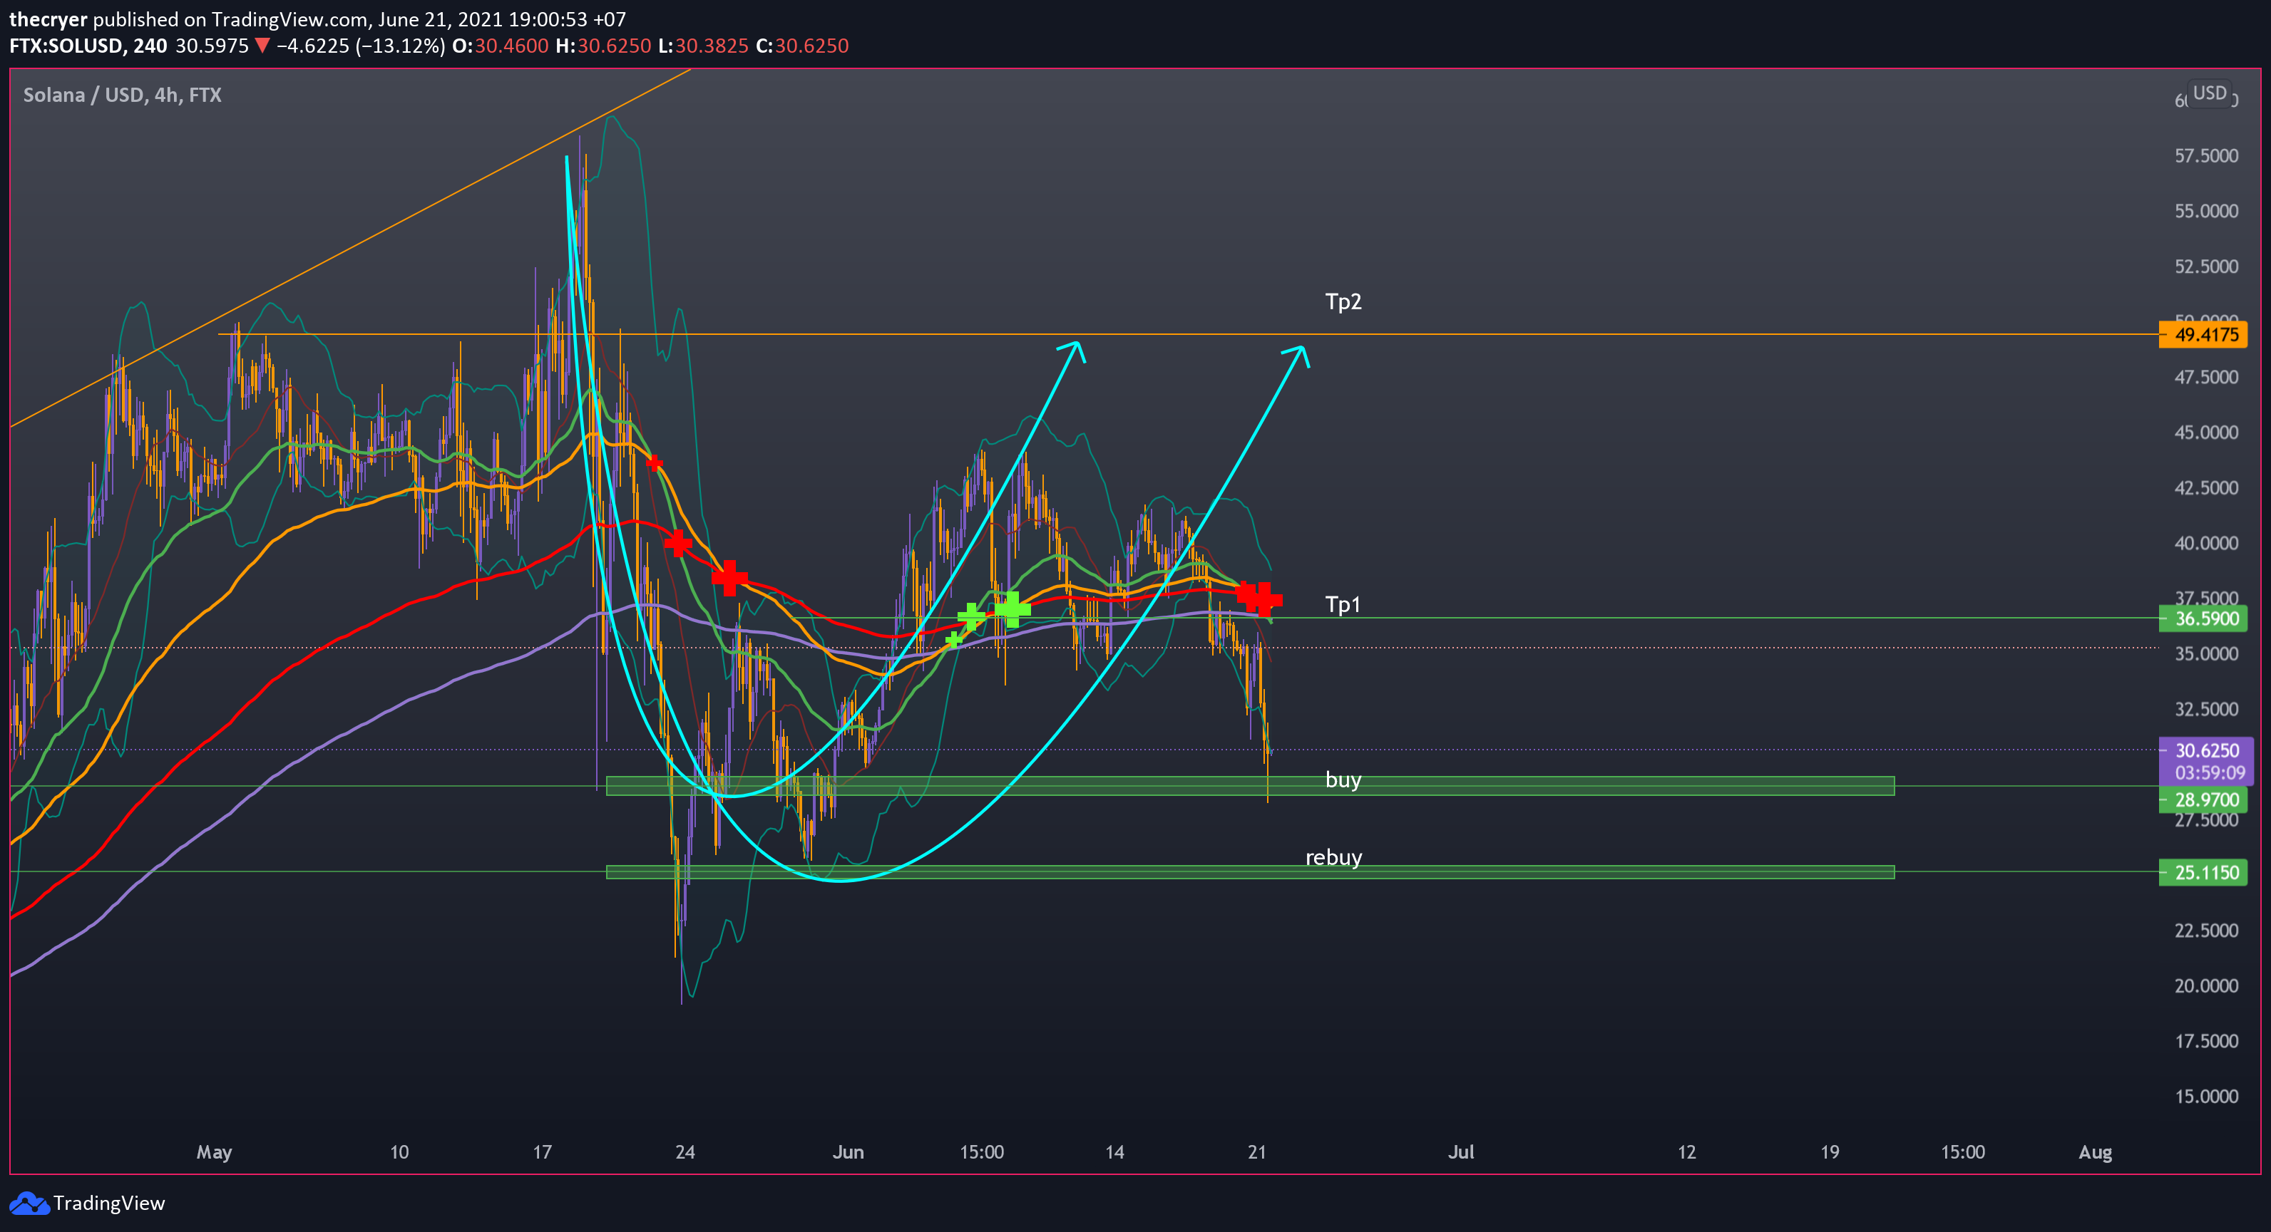Image resolution: width=2271 pixels, height=1232 pixels.
Task: Click the 15.0000 price scale value
Action: click(2206, 1097)
